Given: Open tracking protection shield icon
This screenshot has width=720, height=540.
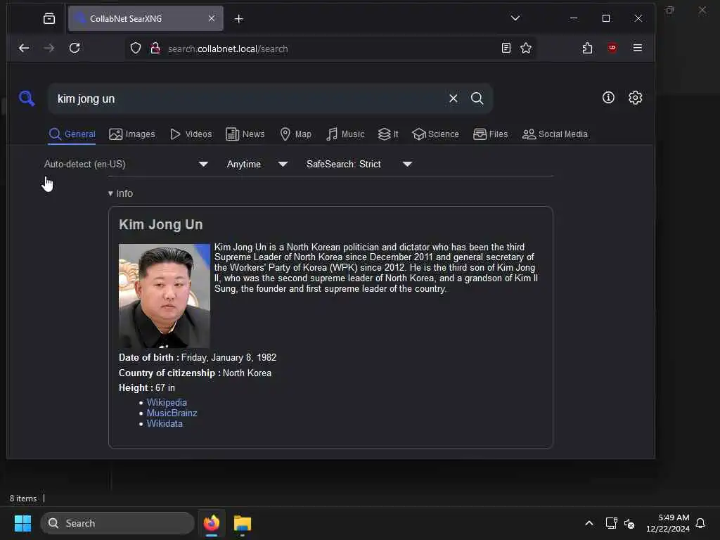Looking at the screenshot, I should (136, 49).
